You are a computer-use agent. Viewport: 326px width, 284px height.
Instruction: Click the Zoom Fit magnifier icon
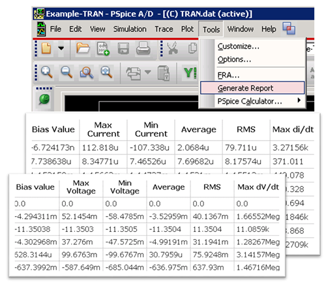click(x=106, y=72)
